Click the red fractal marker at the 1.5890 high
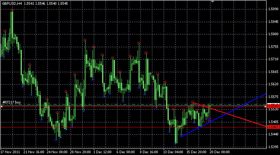Screen dimensions: 280x155 [x=12, y=10]
